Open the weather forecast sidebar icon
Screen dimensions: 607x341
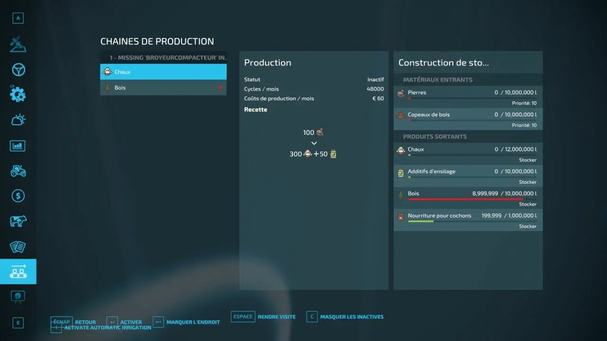pyautogui.click(x=18, y=120)
